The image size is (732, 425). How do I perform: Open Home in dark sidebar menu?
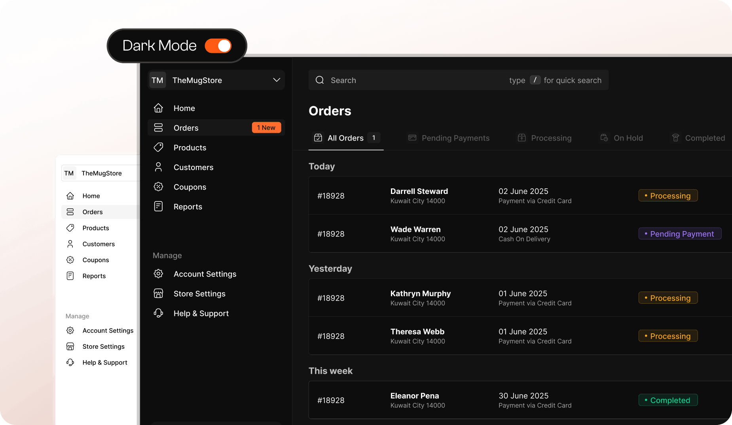216,108
